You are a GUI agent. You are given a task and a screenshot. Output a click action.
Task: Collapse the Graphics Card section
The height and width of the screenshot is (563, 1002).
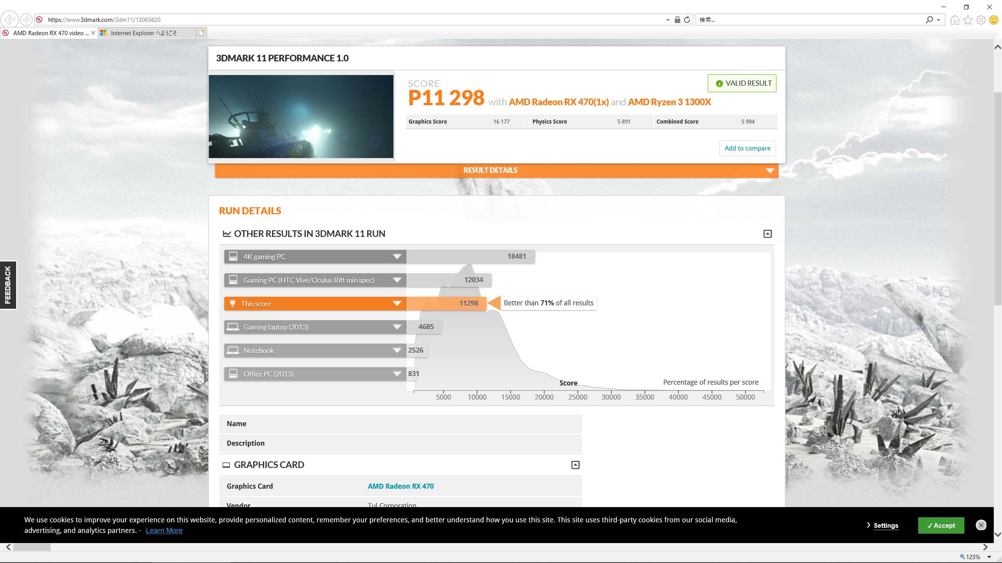point(575,465)
